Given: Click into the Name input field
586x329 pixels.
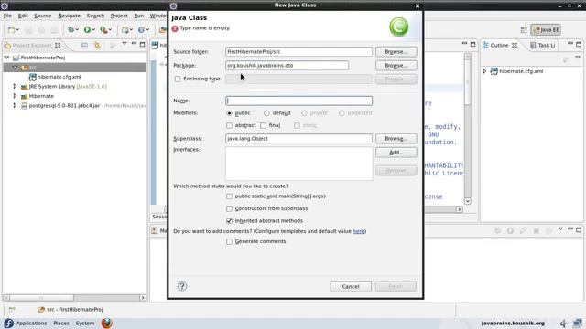Looking at the screenshot, I should pyautogui.click(x=298, y=101).
